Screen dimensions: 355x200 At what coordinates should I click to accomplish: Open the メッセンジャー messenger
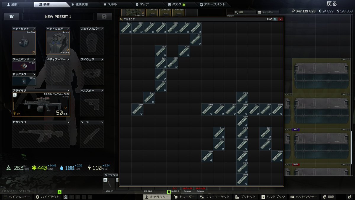point(304,197)
